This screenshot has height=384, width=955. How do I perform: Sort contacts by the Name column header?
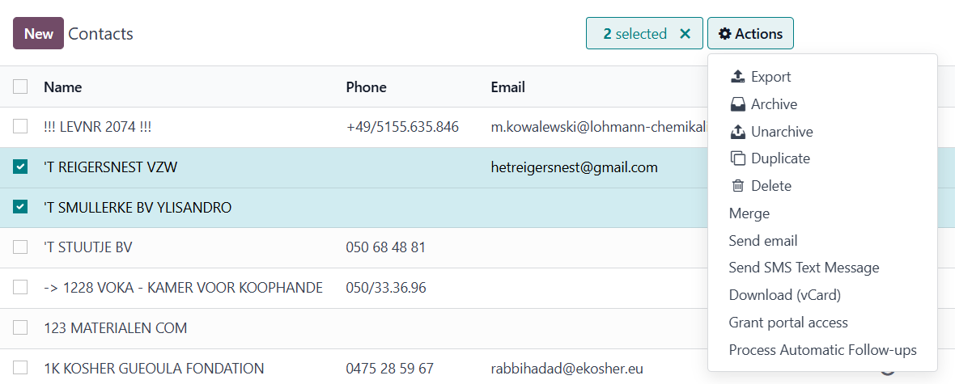coord(63,87)
